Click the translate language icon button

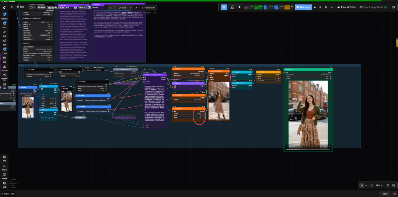[224, 7]
